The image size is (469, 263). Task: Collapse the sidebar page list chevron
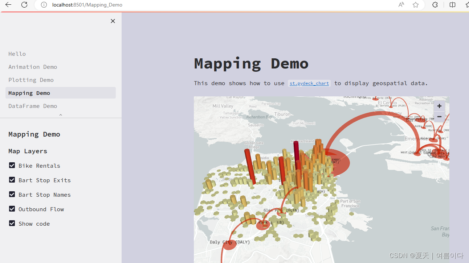61,115
